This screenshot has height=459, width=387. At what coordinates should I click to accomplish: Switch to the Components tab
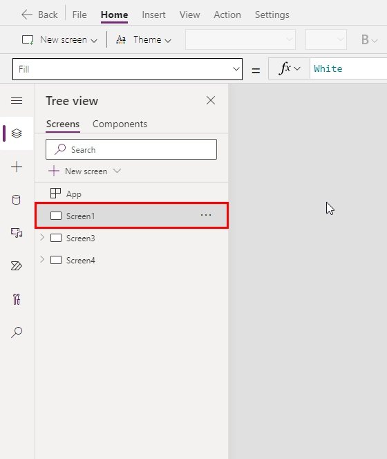click(x=120, y=124)
